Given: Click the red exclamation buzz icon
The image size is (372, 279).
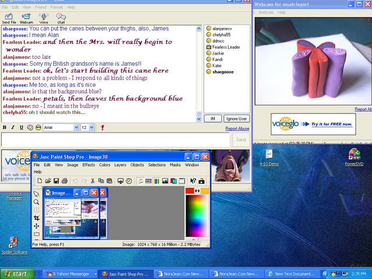Looking at the screenshot, I should point(102,127).
